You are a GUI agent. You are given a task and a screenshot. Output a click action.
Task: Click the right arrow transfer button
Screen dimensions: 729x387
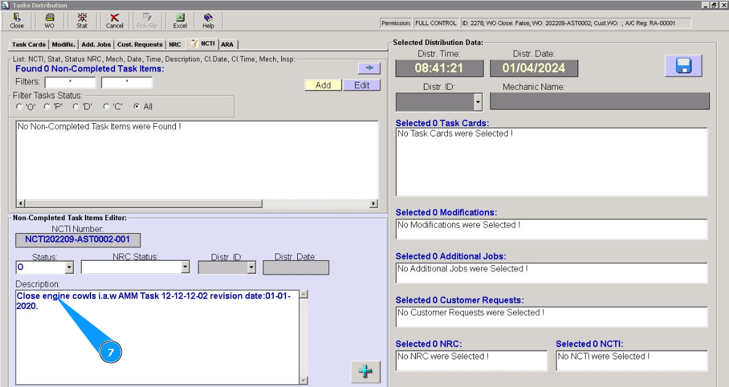click(369, 68)
